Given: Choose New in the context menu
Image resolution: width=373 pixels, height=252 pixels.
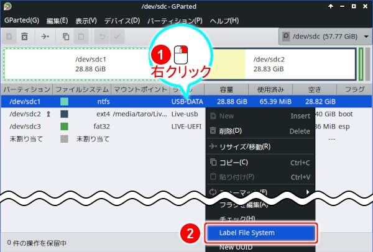Looking at the screenshot, I should coord(260,116).
